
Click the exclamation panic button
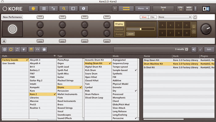[x=195, y=9]
